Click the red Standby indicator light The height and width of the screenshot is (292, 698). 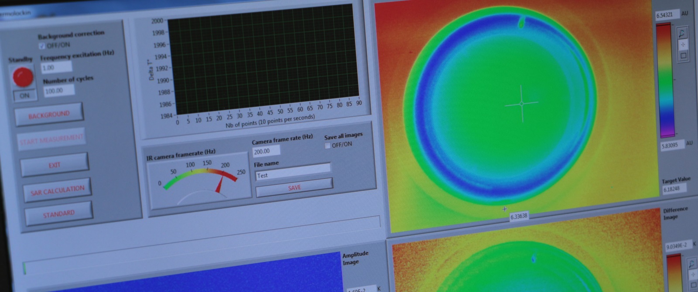pyautogui.click(x=23, y=77)
